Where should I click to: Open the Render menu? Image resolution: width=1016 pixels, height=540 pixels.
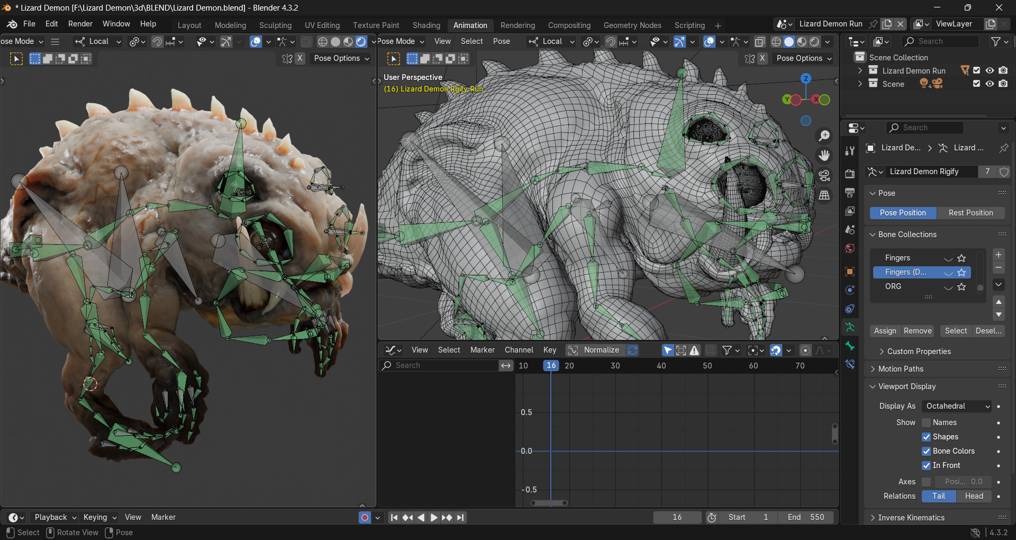(x=80, y=24)
